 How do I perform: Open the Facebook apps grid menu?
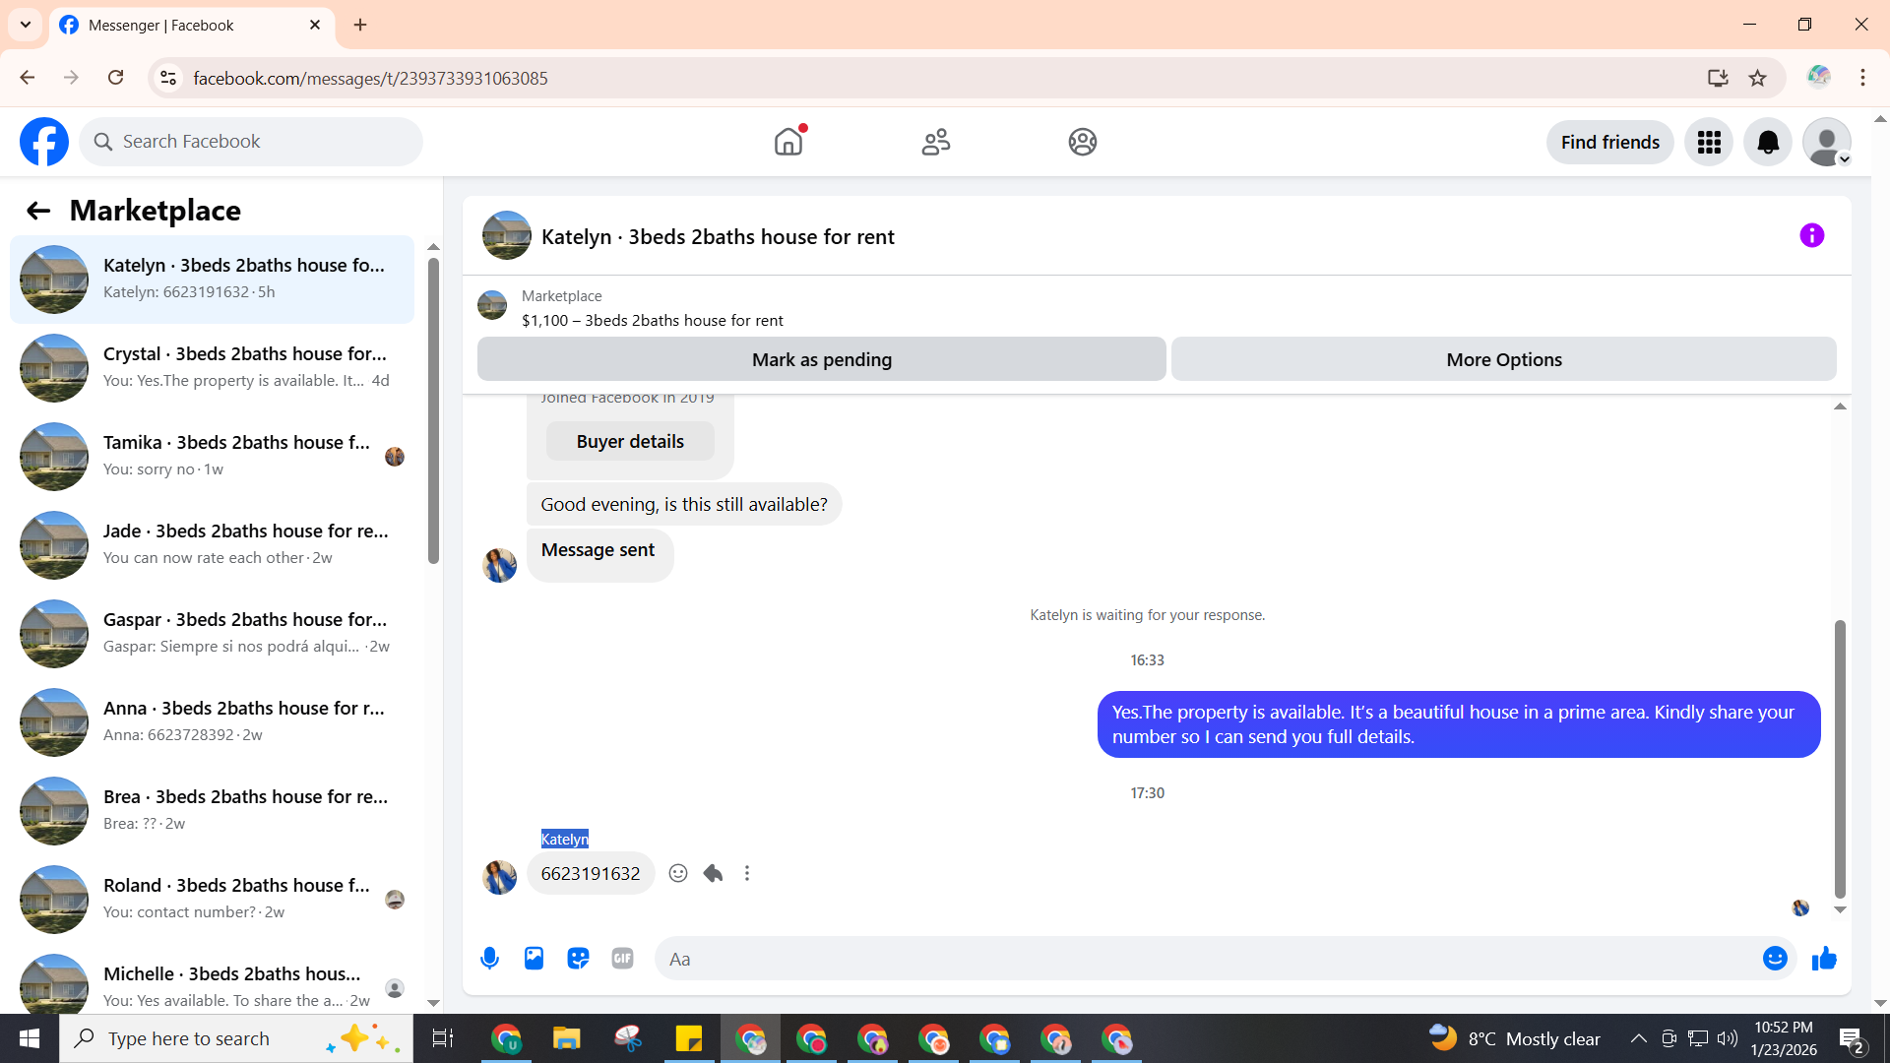1709,143
